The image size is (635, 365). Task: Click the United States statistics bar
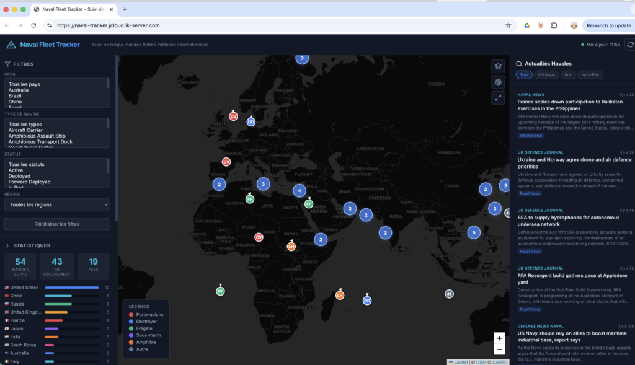click(x=71, y=288)
